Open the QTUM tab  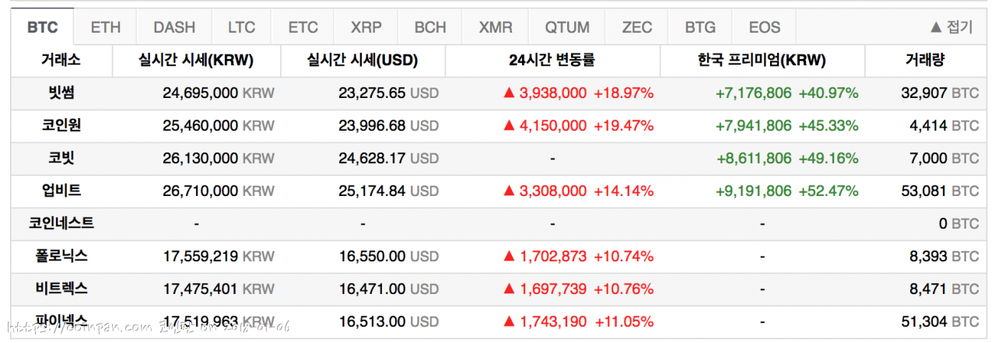click(x=566, y=27)
